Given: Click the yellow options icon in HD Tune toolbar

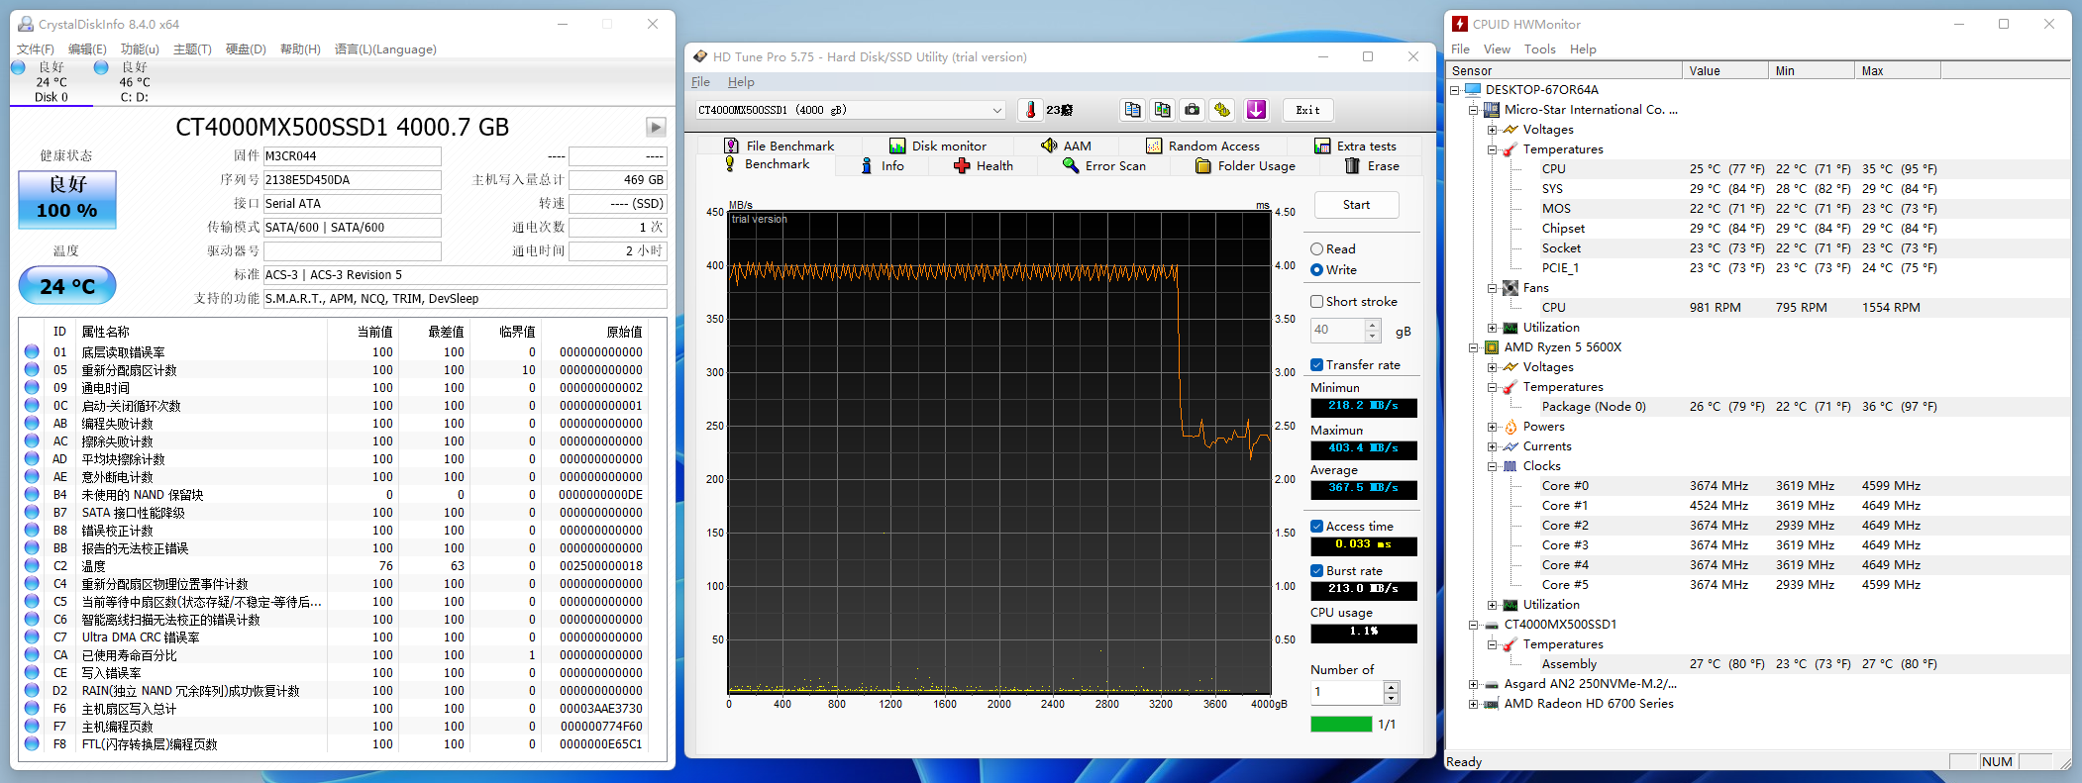Looking at the screenshot, I should 1222,110.
